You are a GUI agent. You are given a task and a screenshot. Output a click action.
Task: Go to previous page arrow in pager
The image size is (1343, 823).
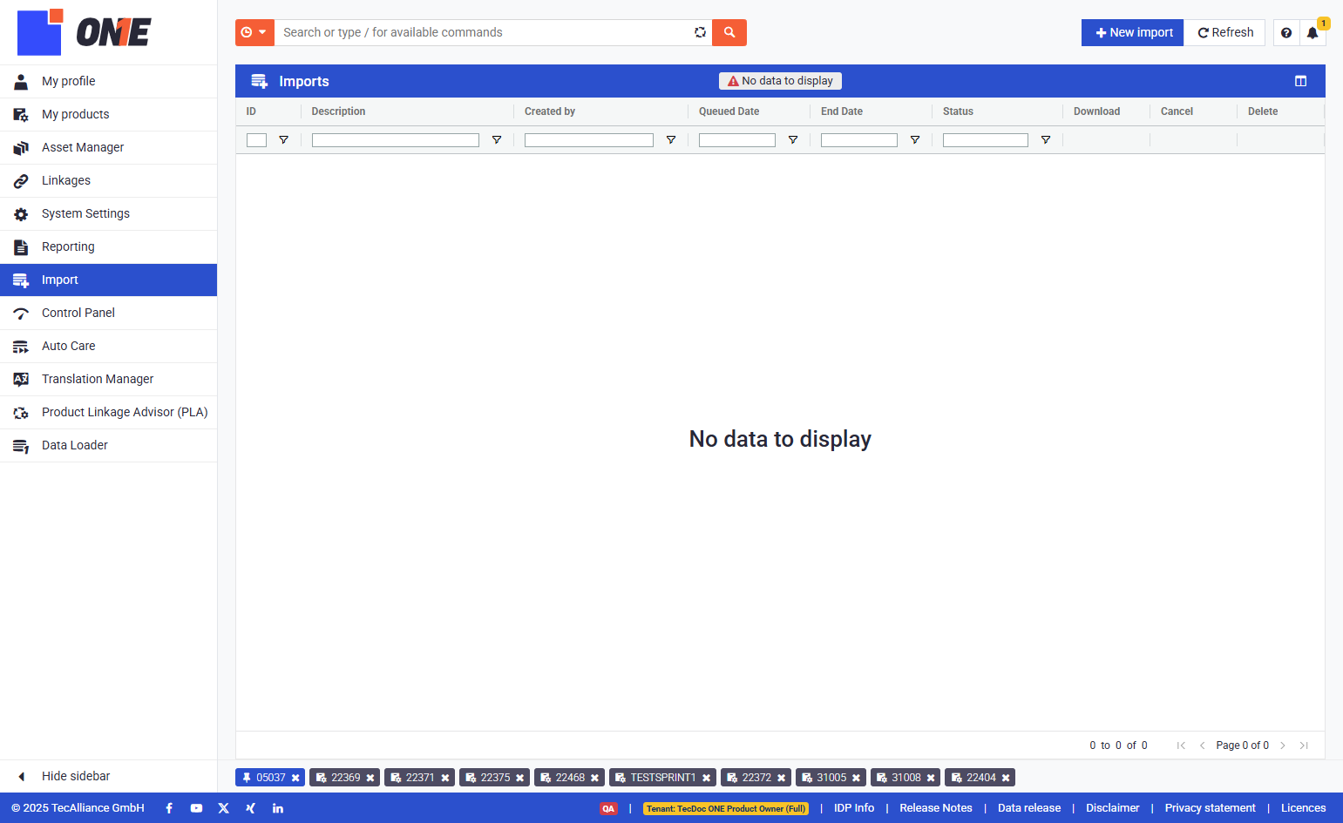(x=1203, y=745)
